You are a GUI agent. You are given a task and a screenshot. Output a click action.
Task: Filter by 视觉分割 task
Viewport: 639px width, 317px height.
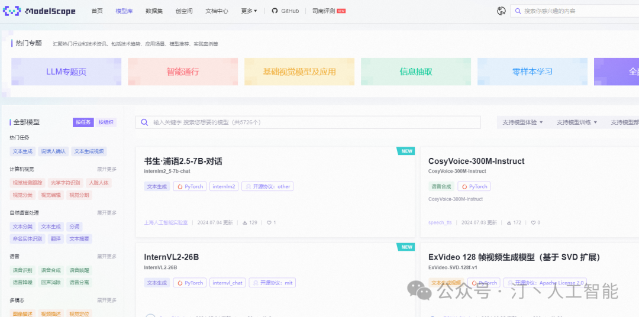[x=79, y=195]
